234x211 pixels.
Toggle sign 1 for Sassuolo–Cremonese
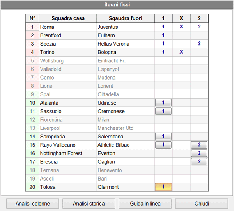(x=163, y=111)
